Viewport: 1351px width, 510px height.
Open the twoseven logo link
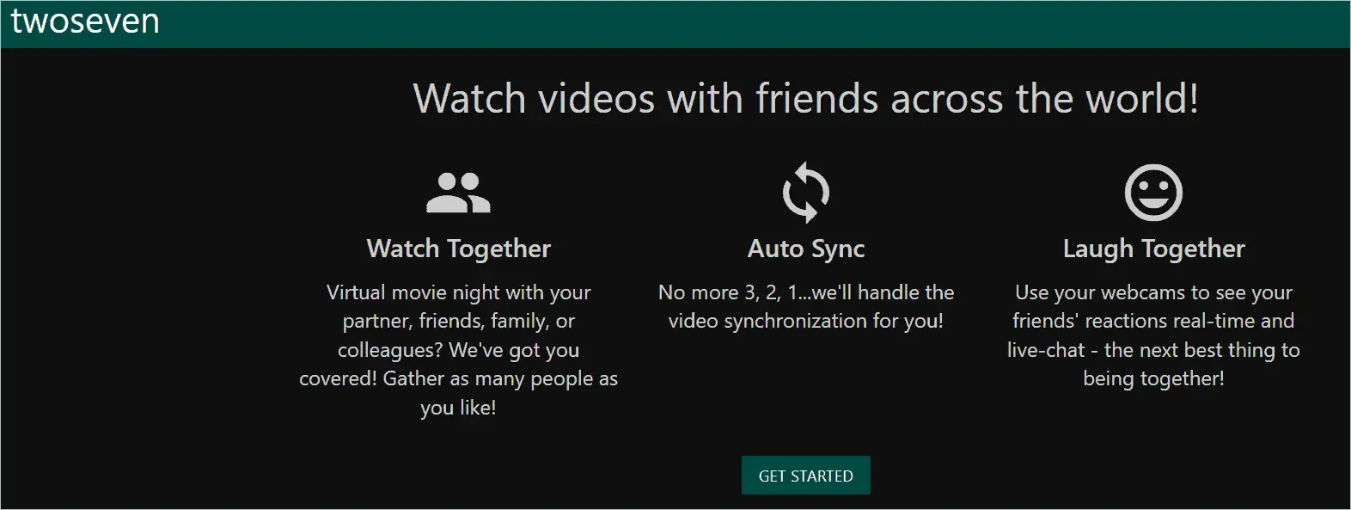pyautogui.click(x=85, y=21)
